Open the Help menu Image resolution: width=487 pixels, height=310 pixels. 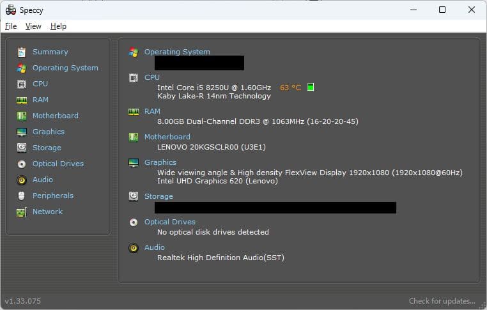pyautogui.click(x=58, y=26)
